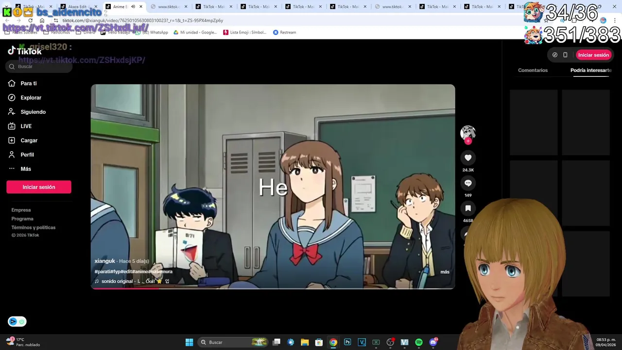
Task: Open the taskbar clock showing 08:53 p. m.
Action: click(x=606, y=342)
